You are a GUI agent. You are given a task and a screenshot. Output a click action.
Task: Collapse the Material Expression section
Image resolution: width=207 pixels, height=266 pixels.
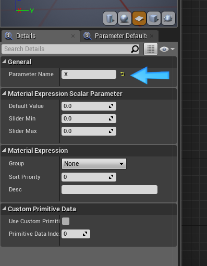click(4, 150)
